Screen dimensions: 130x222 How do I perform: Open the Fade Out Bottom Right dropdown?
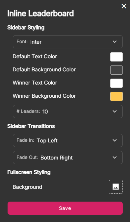click(68, 158)
